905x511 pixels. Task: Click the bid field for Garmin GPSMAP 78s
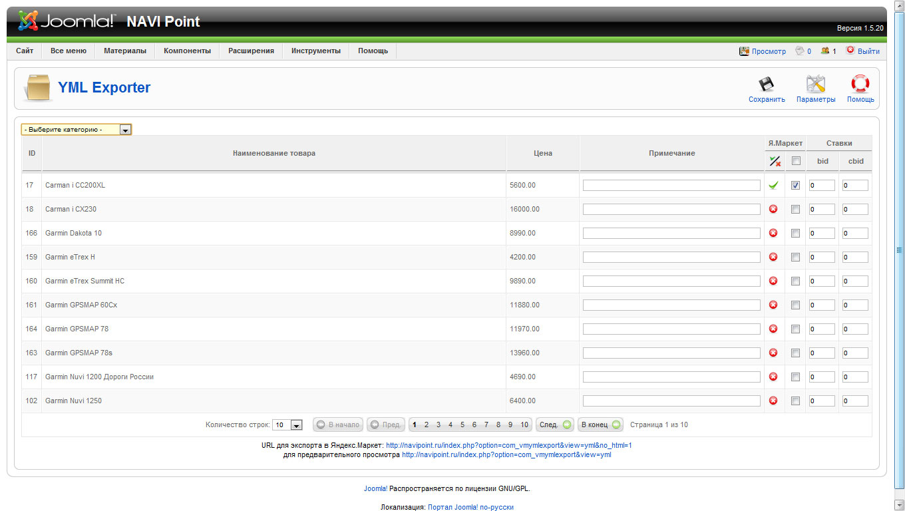tap(822, 353)
